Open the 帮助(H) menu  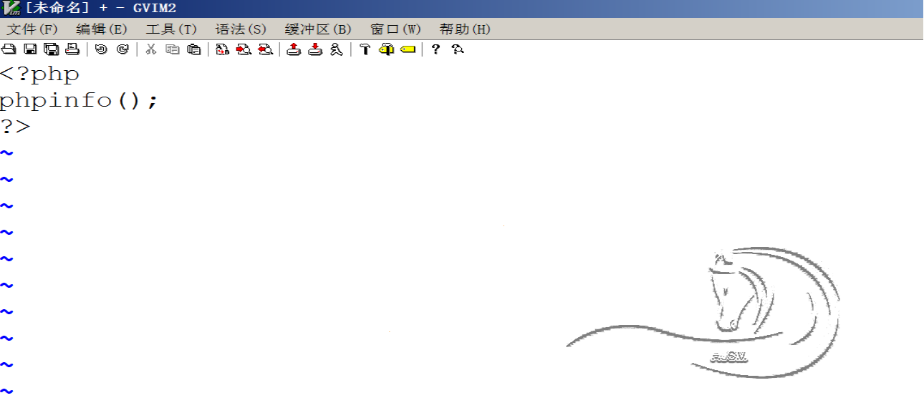tap(465, 29)
